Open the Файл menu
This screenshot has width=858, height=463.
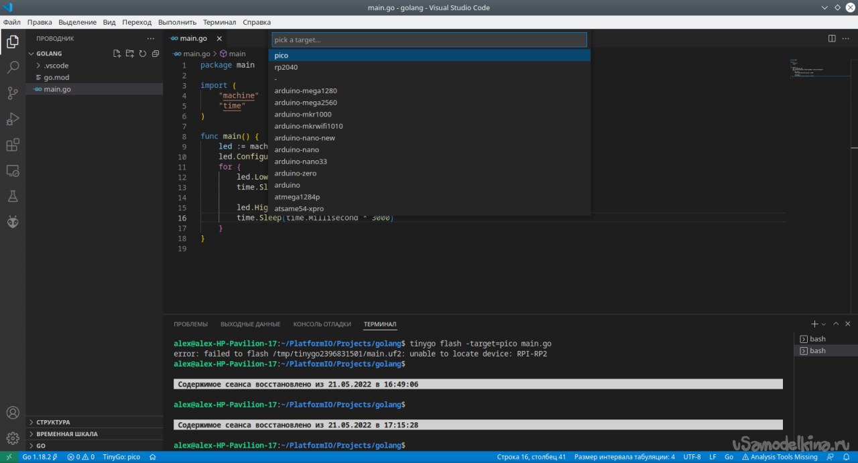[11, 22]
